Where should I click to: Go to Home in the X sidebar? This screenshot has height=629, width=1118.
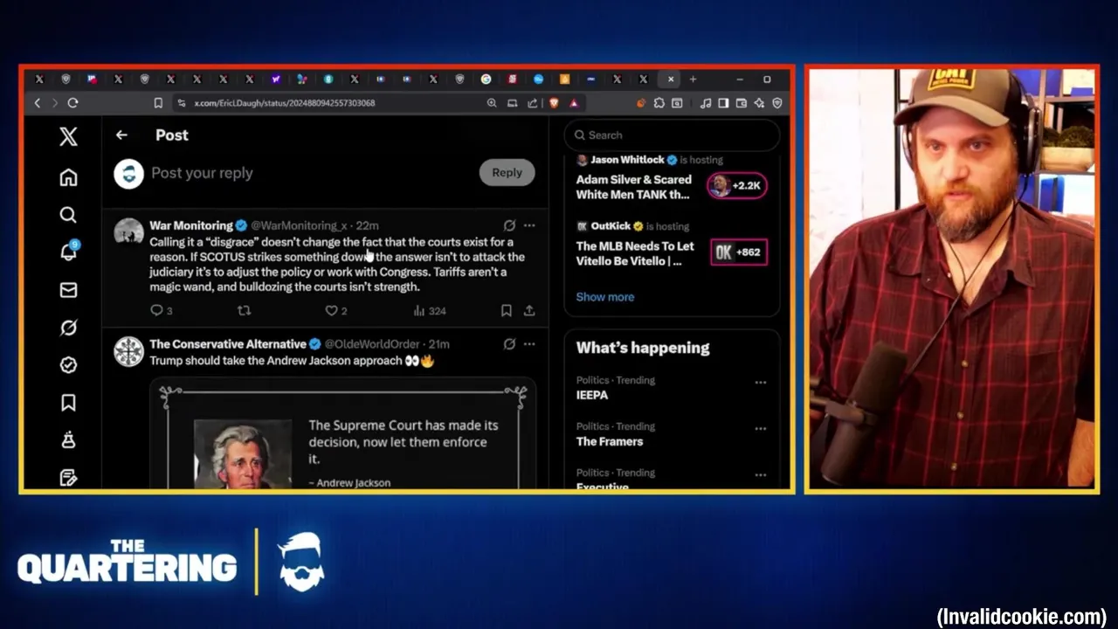(x=68, y=177)
